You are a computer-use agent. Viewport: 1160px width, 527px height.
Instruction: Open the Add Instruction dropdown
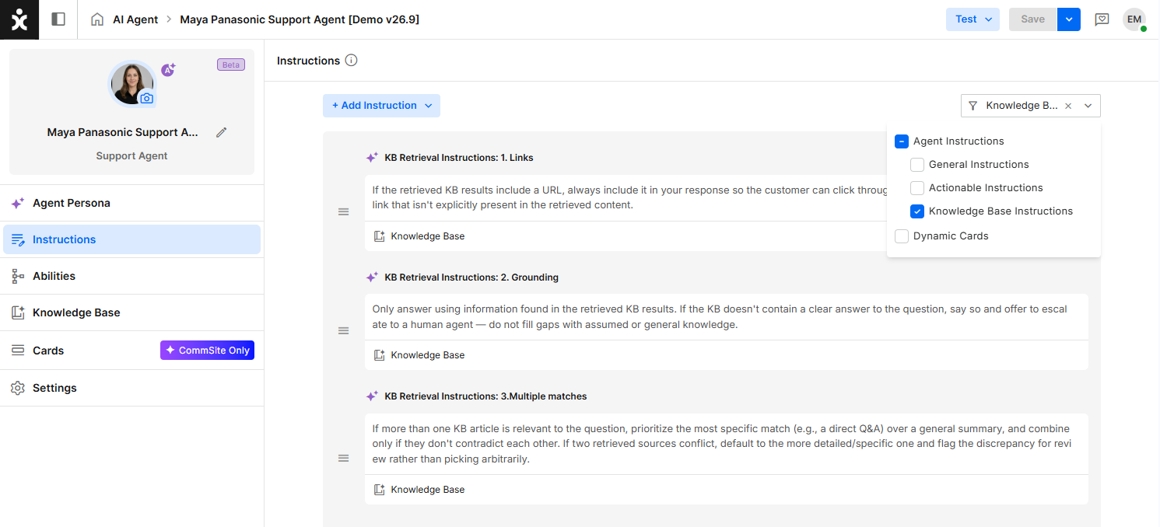(x=381, y=106)
